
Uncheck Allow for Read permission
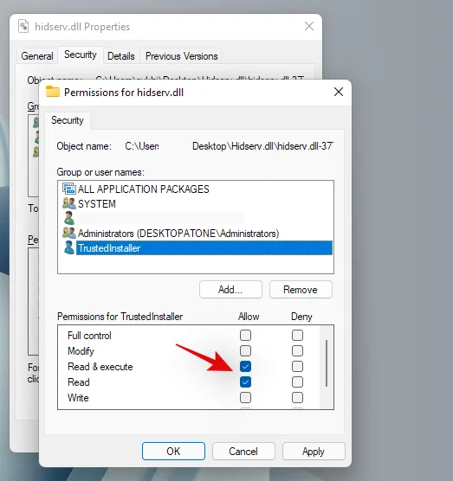point(245,382)
